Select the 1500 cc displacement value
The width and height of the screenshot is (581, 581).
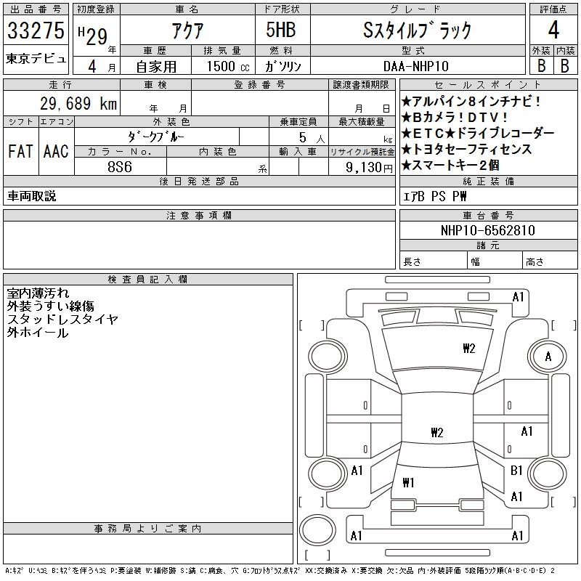[228, 66]
